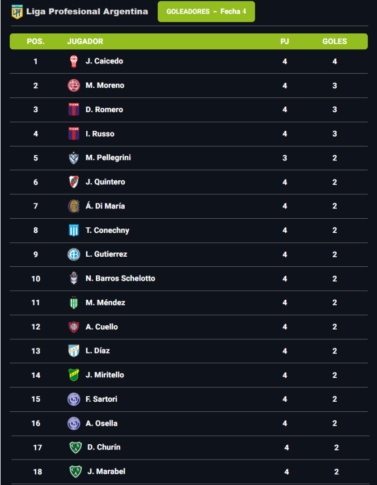Click the Rosario Central crest beside Di María

click(x=74, y=206)
